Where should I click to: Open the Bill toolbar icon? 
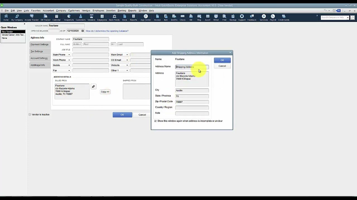pos(191,17)
